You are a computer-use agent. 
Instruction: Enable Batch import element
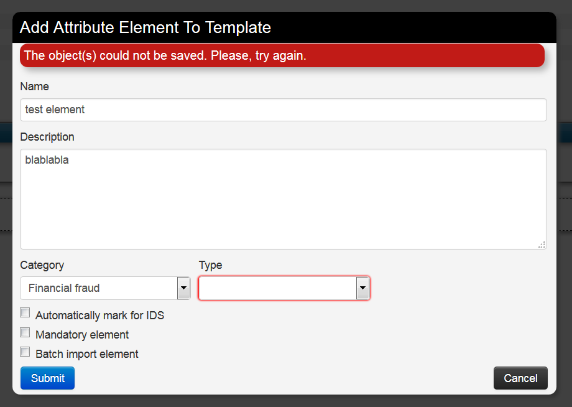point(25,351)
